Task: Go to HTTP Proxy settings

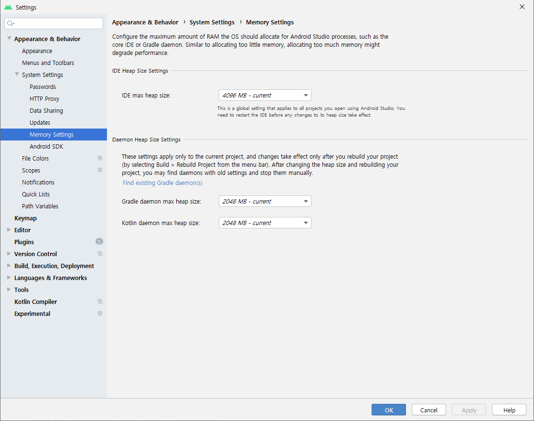Action: tap(44, 98)
